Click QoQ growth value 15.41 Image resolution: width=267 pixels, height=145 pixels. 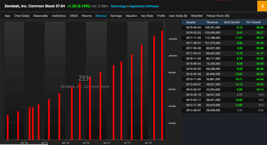point(239,79)
